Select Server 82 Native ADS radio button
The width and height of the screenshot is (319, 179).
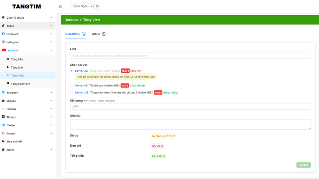tap(72, 86)
